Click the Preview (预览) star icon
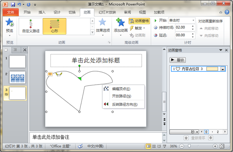This screenshot has height=152, width=233. [9, 22]
